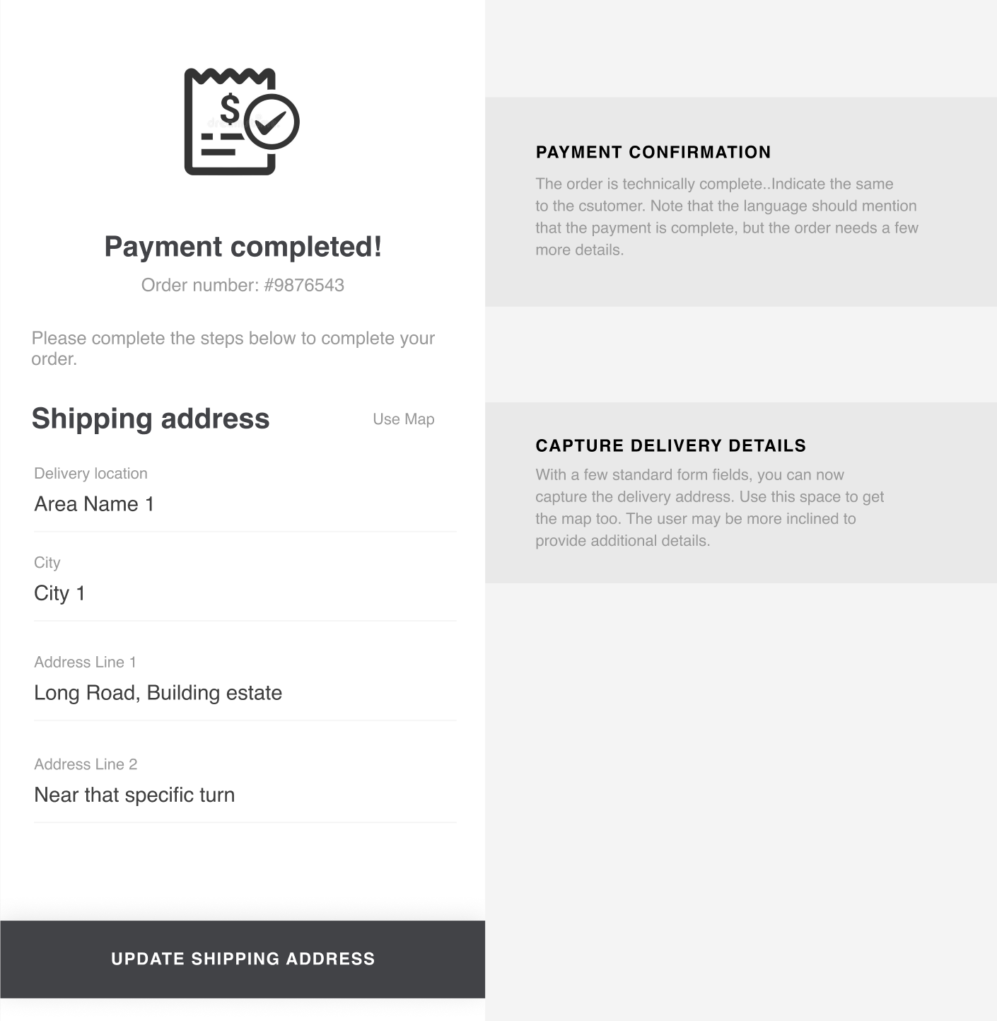Click the dollar sign on the receipt icon
This screenshot has width=997, height=1021.
230,109
